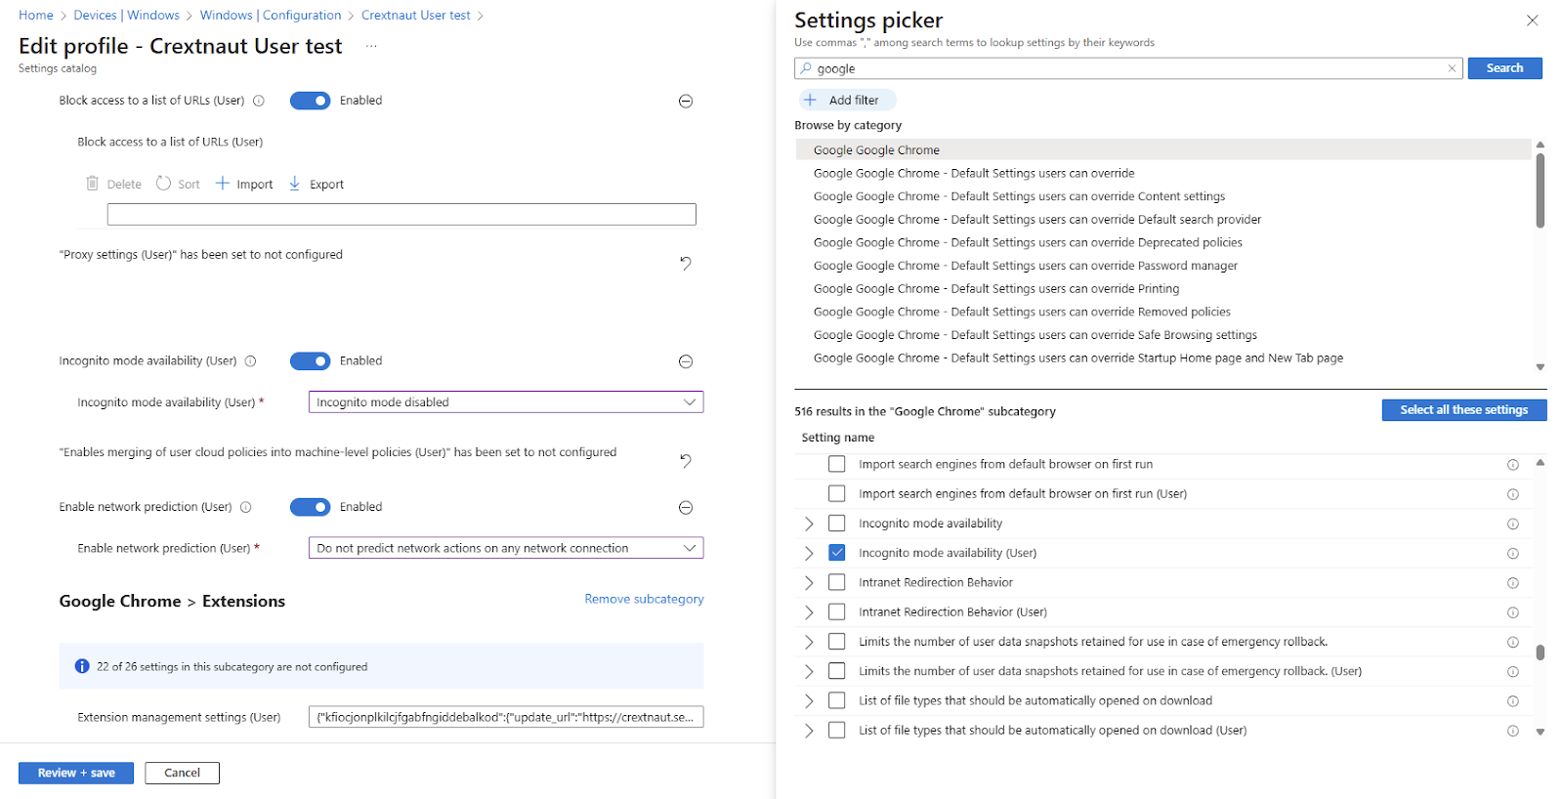Click Review + save
The image size is (1563, 799).
pos(76,773)
